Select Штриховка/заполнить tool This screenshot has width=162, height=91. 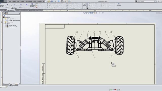pyautogui.click(x=93, y=8)
